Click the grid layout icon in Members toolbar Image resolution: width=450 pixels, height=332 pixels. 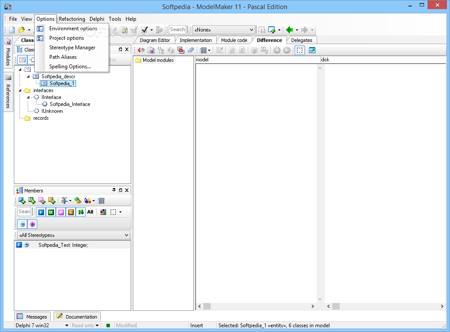101,201
